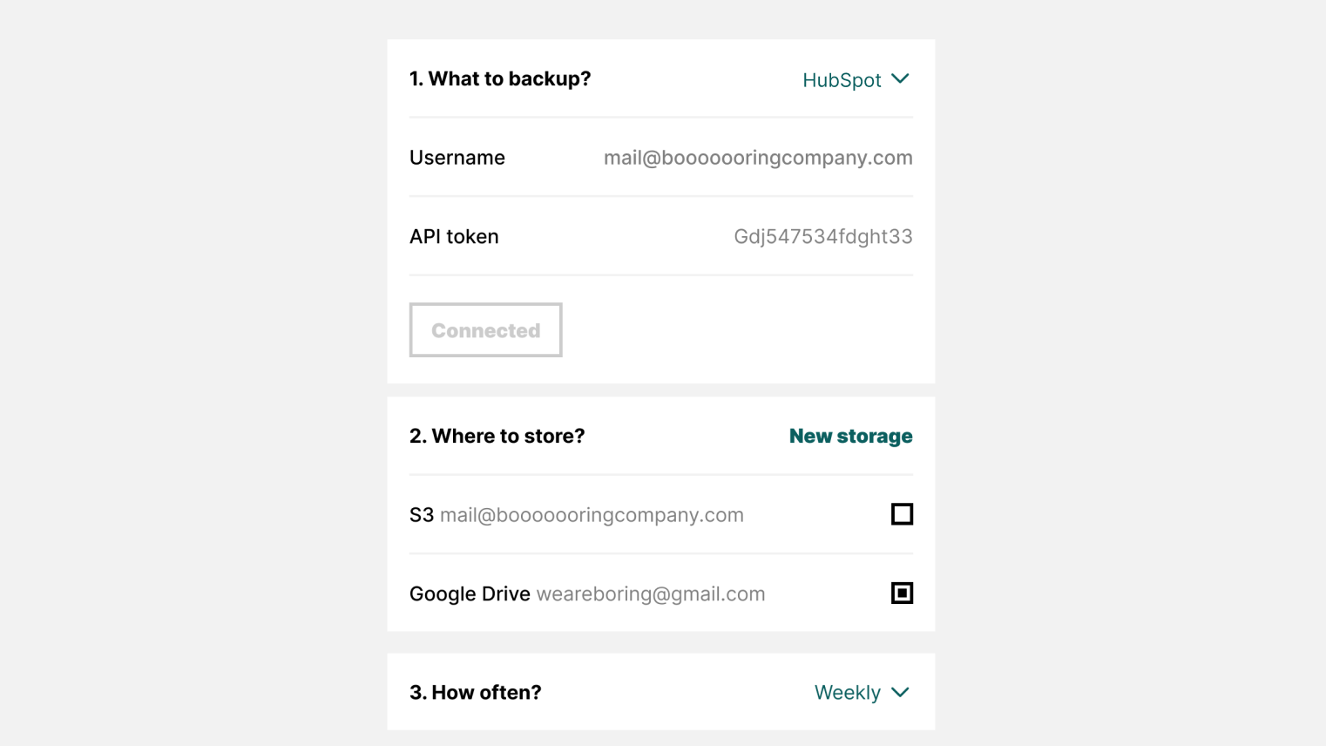Viewport: 1326px width, 746px height.
Task: Click the API token field label
Action: pyautogui.click(x=454, y=237)
